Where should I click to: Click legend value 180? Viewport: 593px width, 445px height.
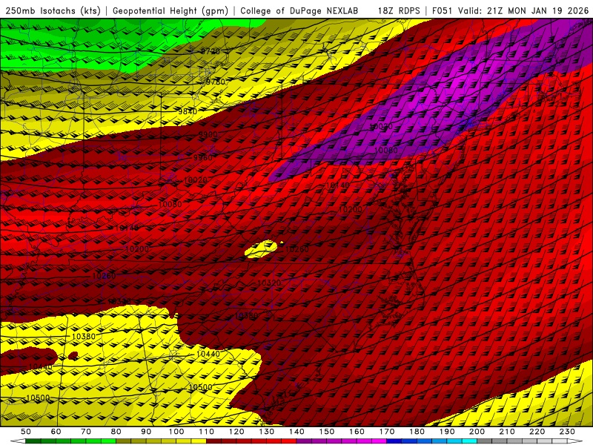click(x=417, y=432)
